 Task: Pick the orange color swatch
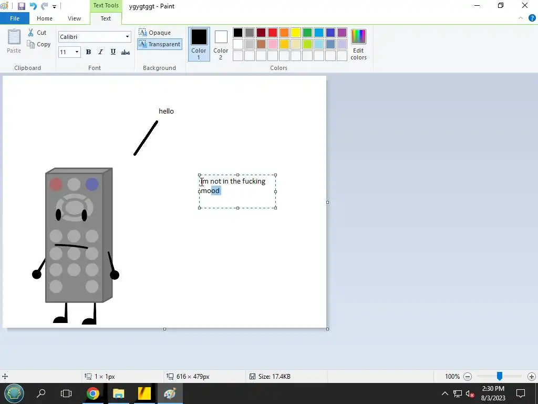tap(284, 33)
